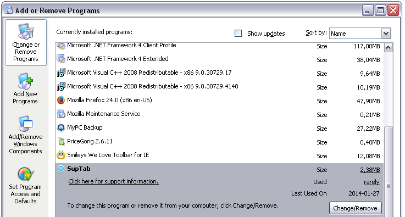Click the SupTab entry icon
The width and height of the screenshot is (405, 217).
(x=61, y=169)
